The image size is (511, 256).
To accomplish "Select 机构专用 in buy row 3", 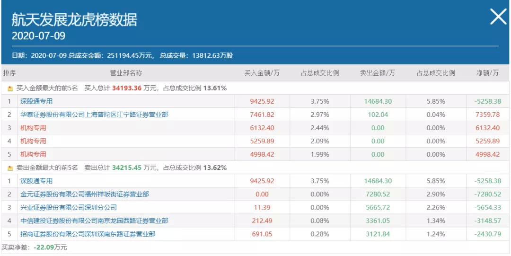I will tap(33, 128).
